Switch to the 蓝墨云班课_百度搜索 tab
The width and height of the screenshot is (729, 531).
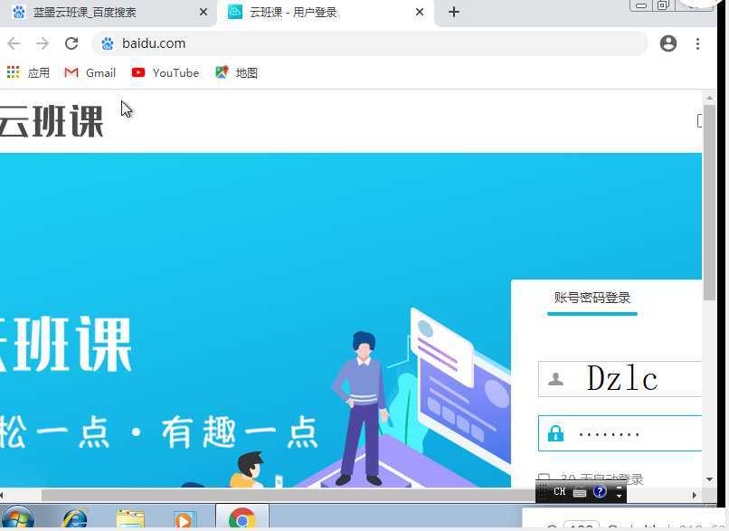tap(107, 13)
